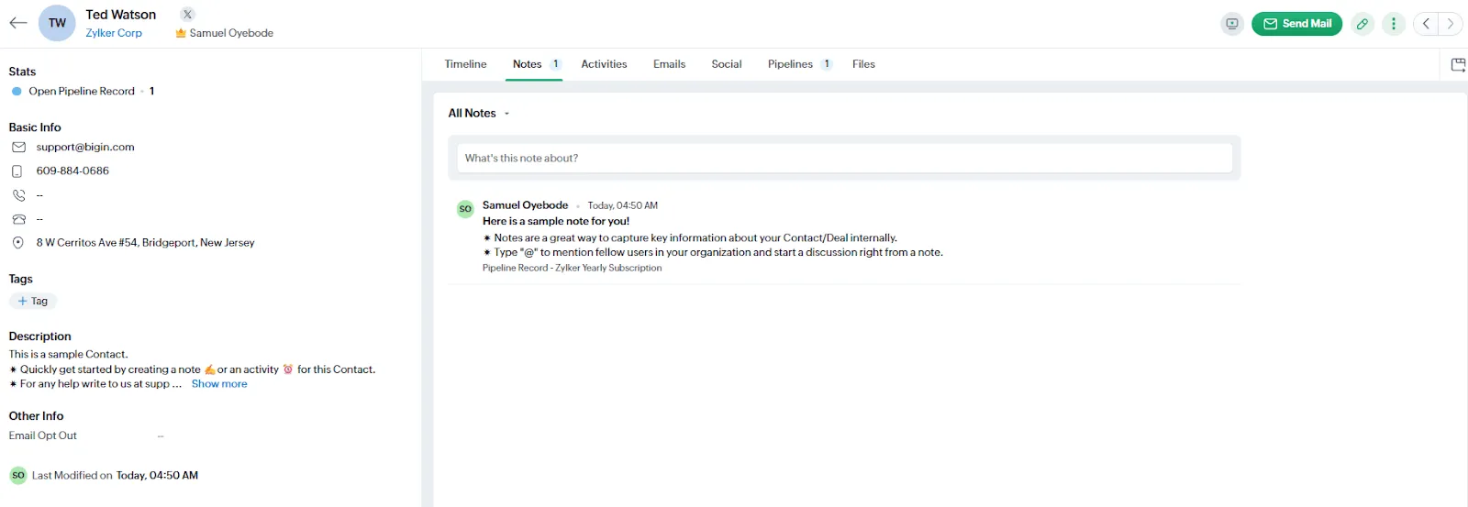Click the SO avatar on the note
This screenshot has width=1468, height=507.
click(465, 209)
